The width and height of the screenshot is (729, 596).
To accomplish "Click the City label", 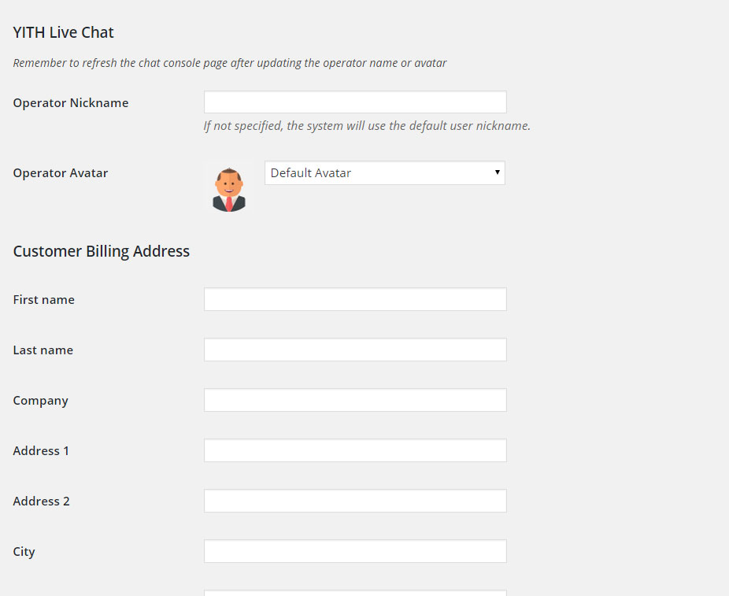I will click(x=24, y=552).
